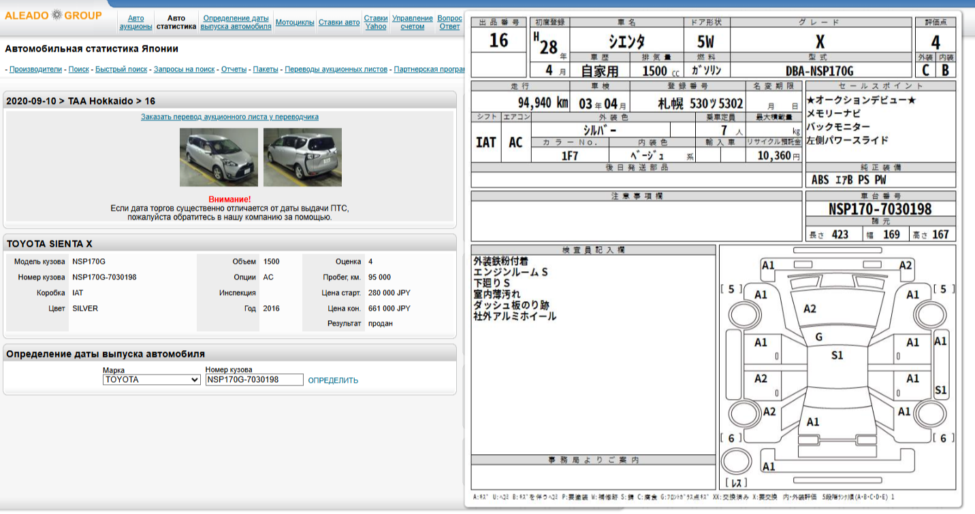Open the Отчеты link
This screenshot has height=514, width=975.
[x=234, y=69]
